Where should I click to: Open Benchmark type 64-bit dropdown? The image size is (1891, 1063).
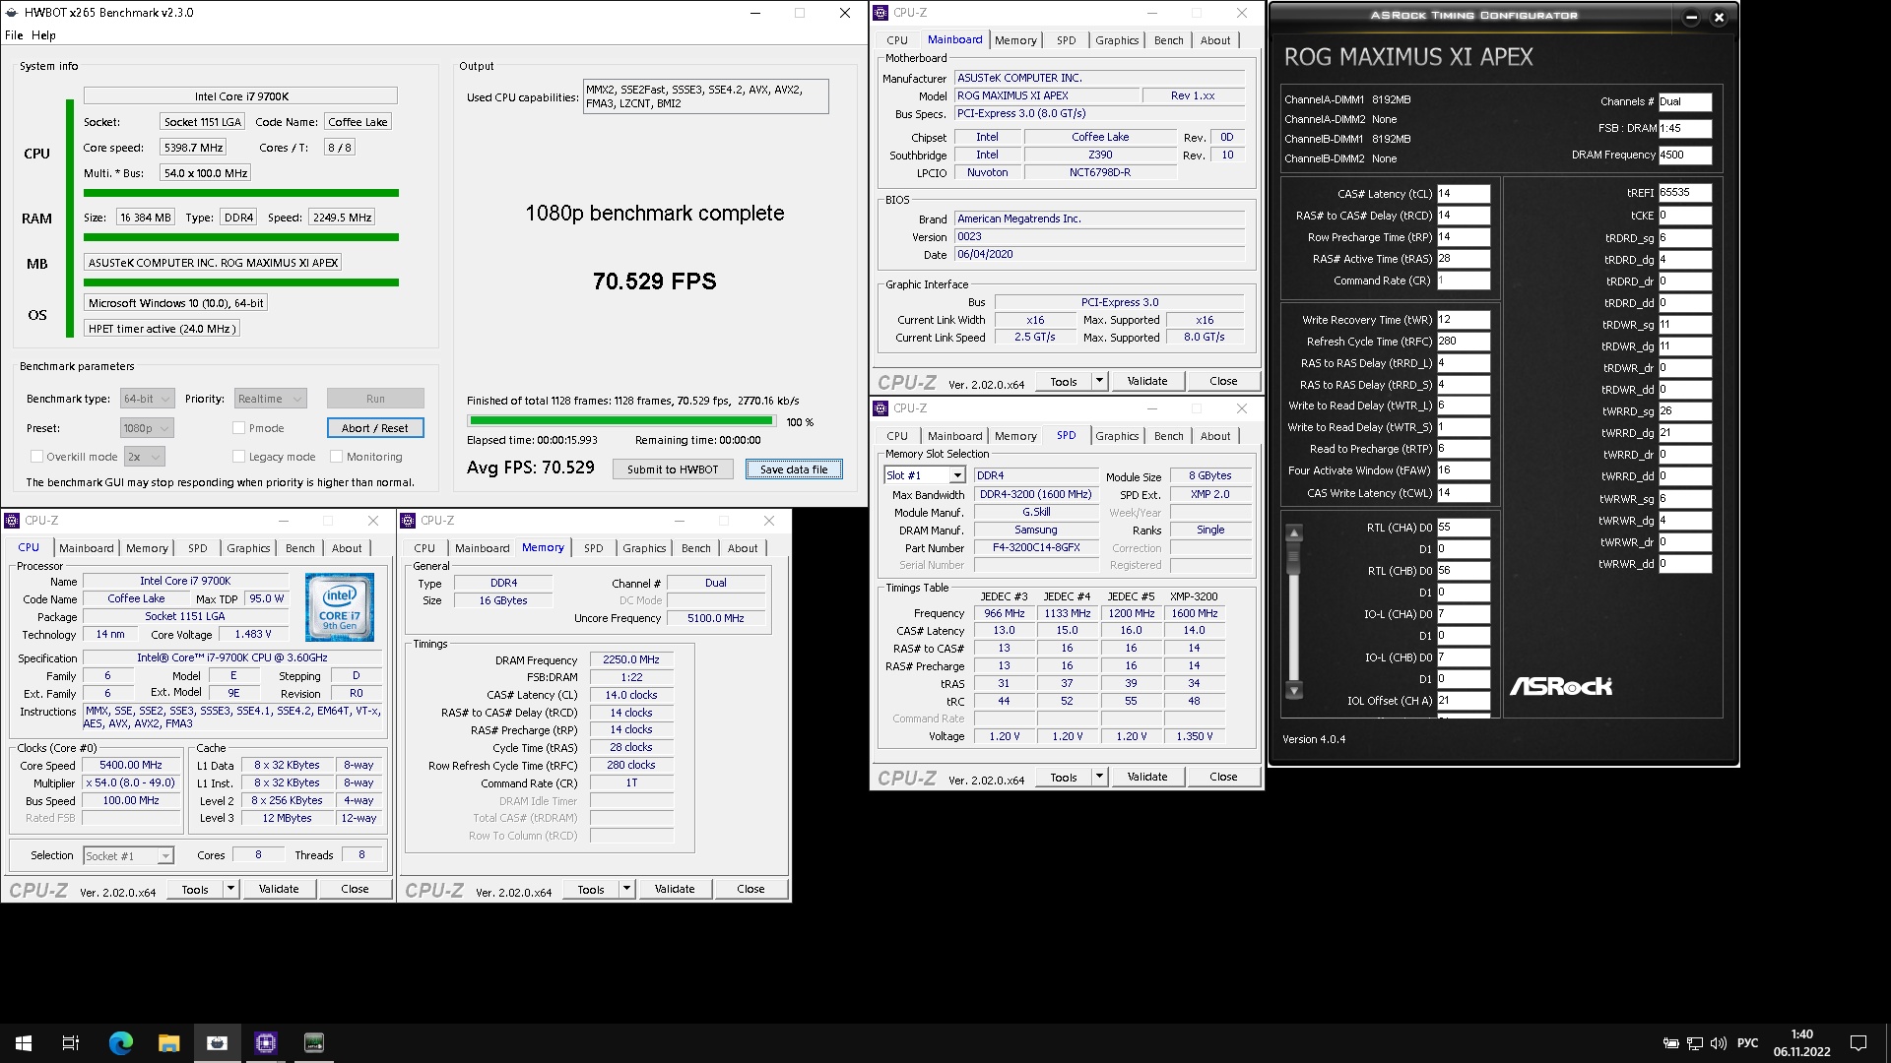(148, 399)
